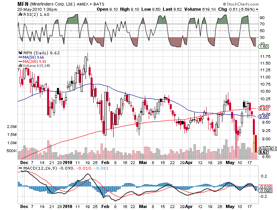Screen dimensions: 277x210
Task: Click the MA(50) 9.66 legend entry
Action: [x=33, y=57]
